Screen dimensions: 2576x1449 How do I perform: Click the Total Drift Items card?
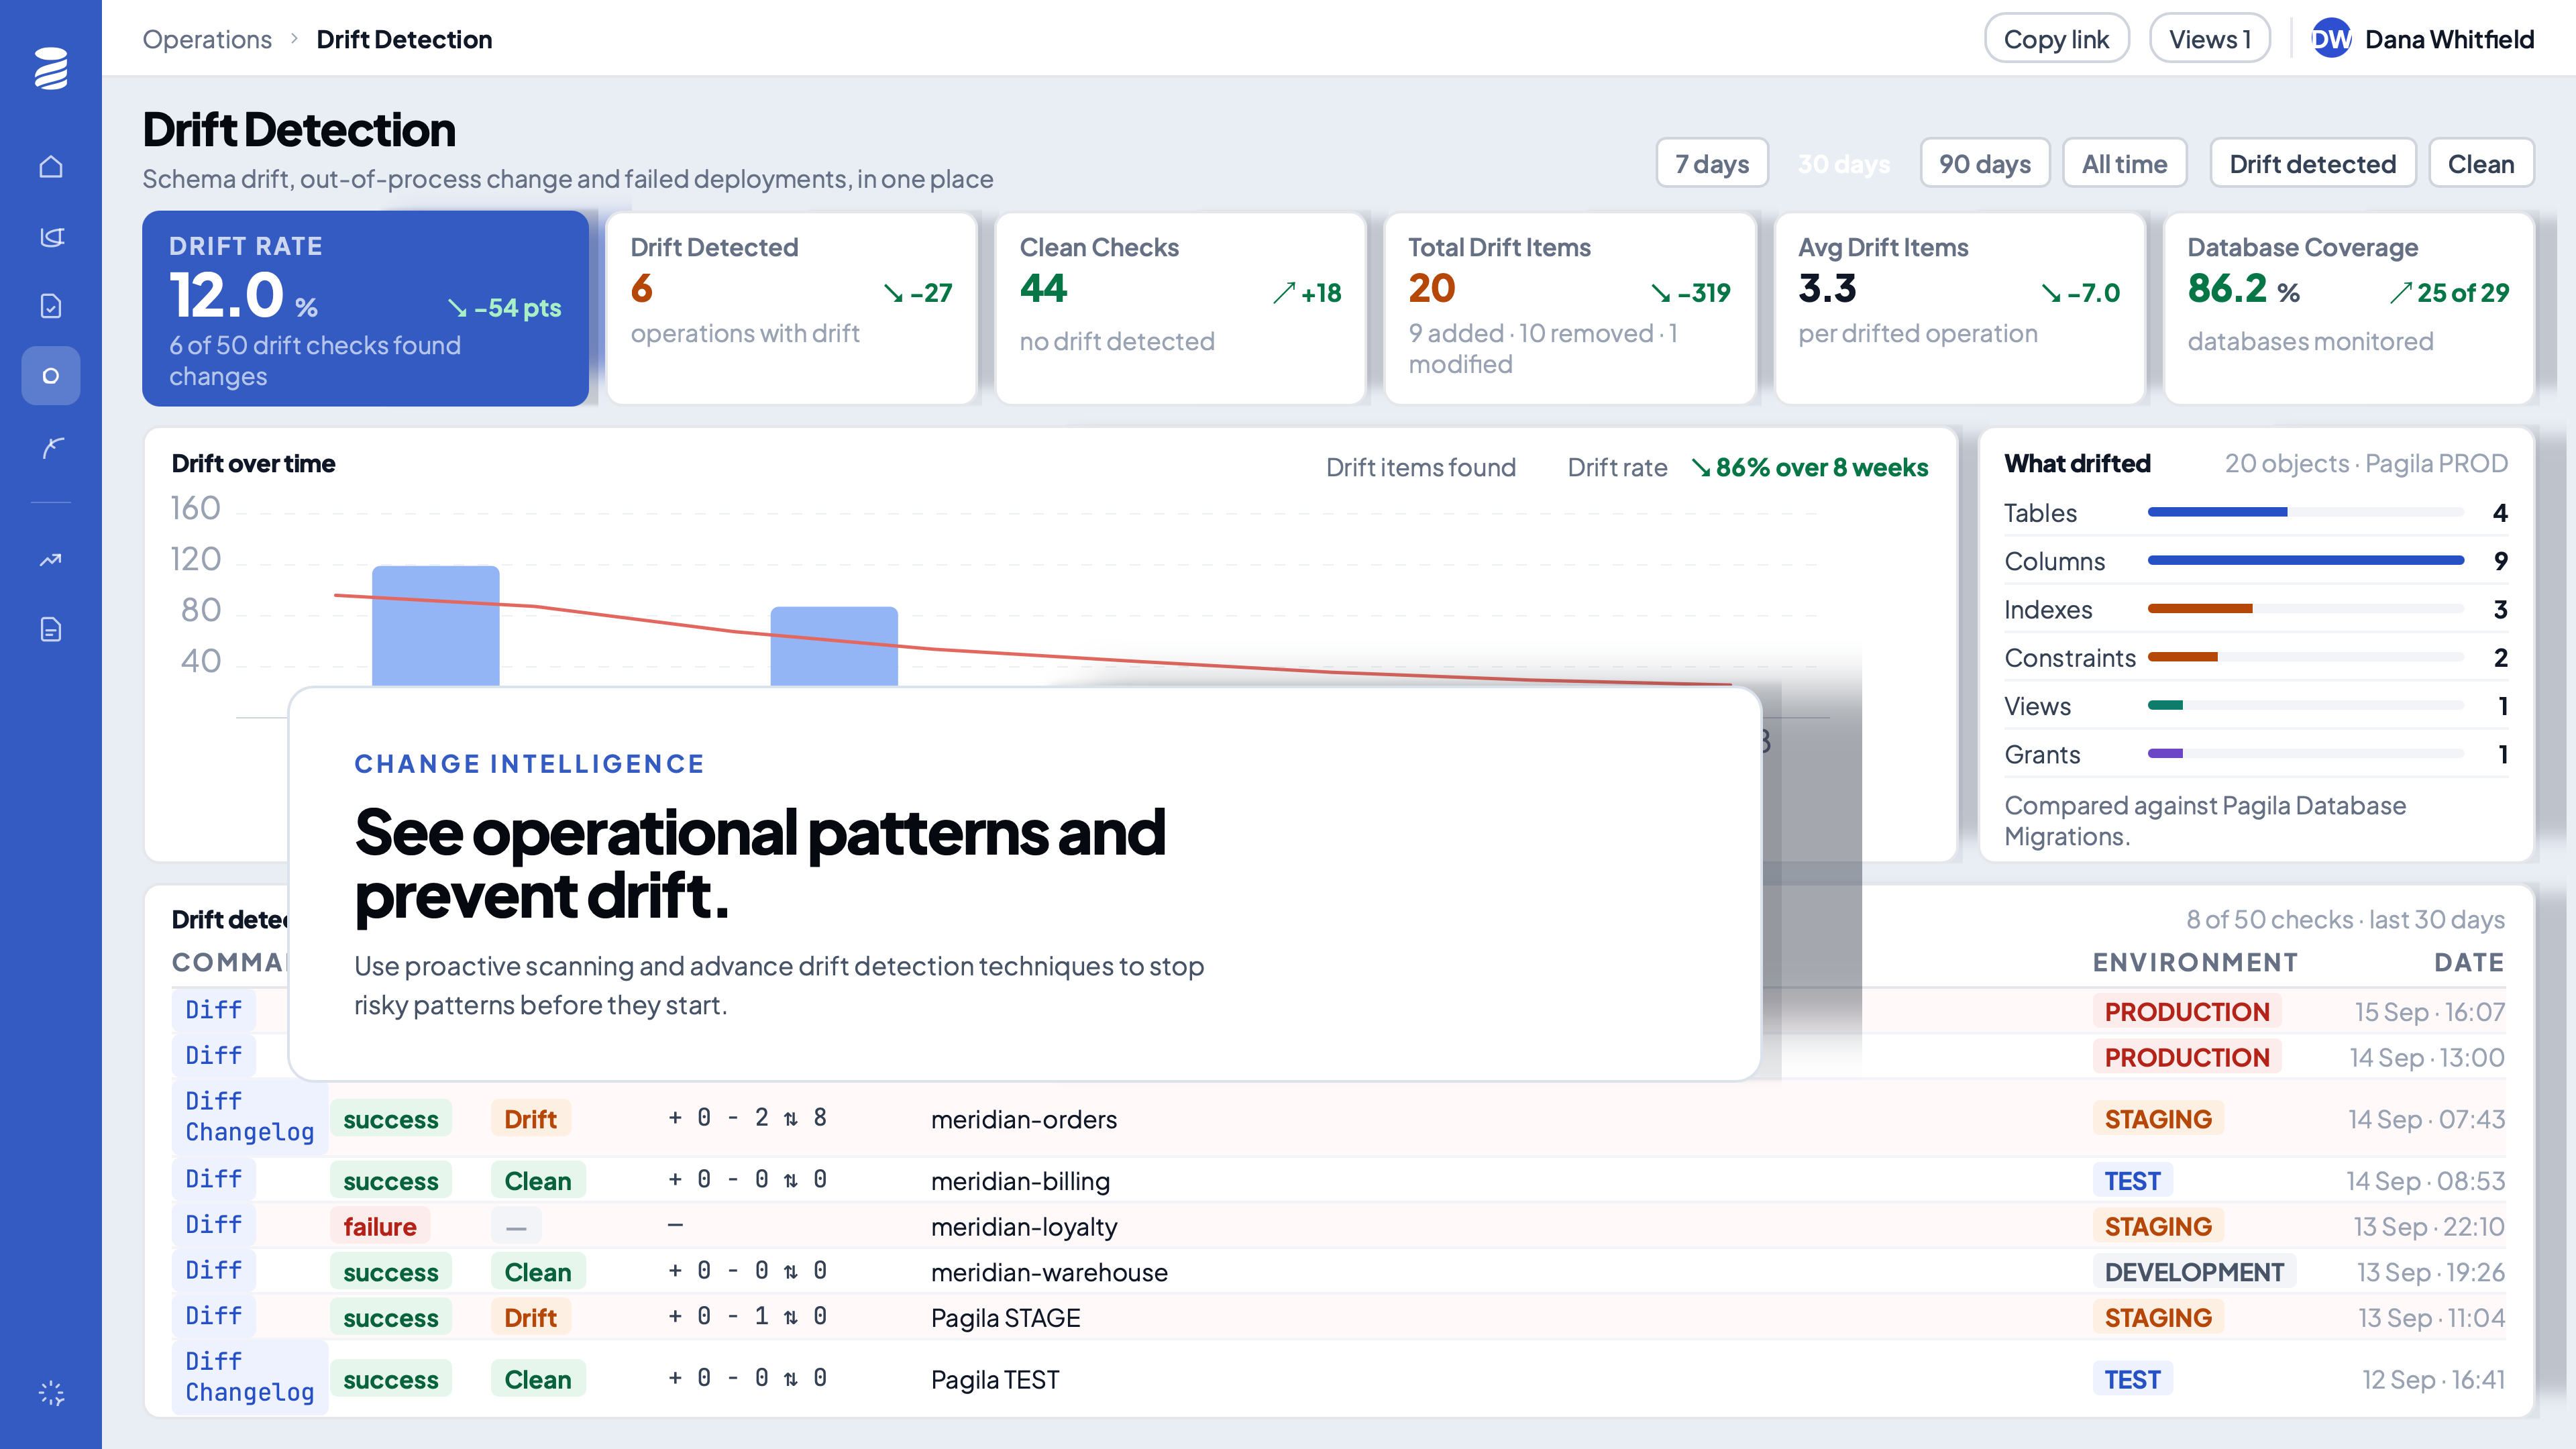(1569, 308)
